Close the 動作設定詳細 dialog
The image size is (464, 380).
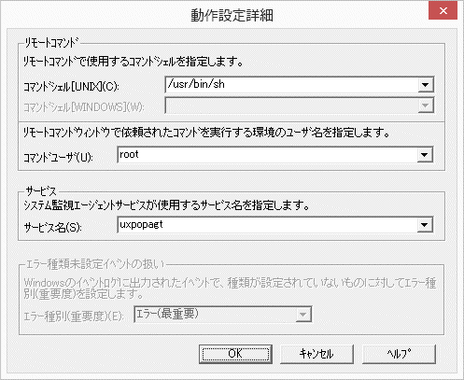[x=443, y=11]
